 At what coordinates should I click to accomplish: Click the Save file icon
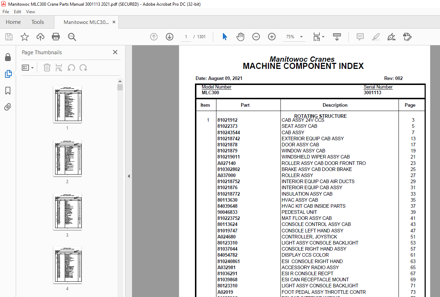click(9, 37)
